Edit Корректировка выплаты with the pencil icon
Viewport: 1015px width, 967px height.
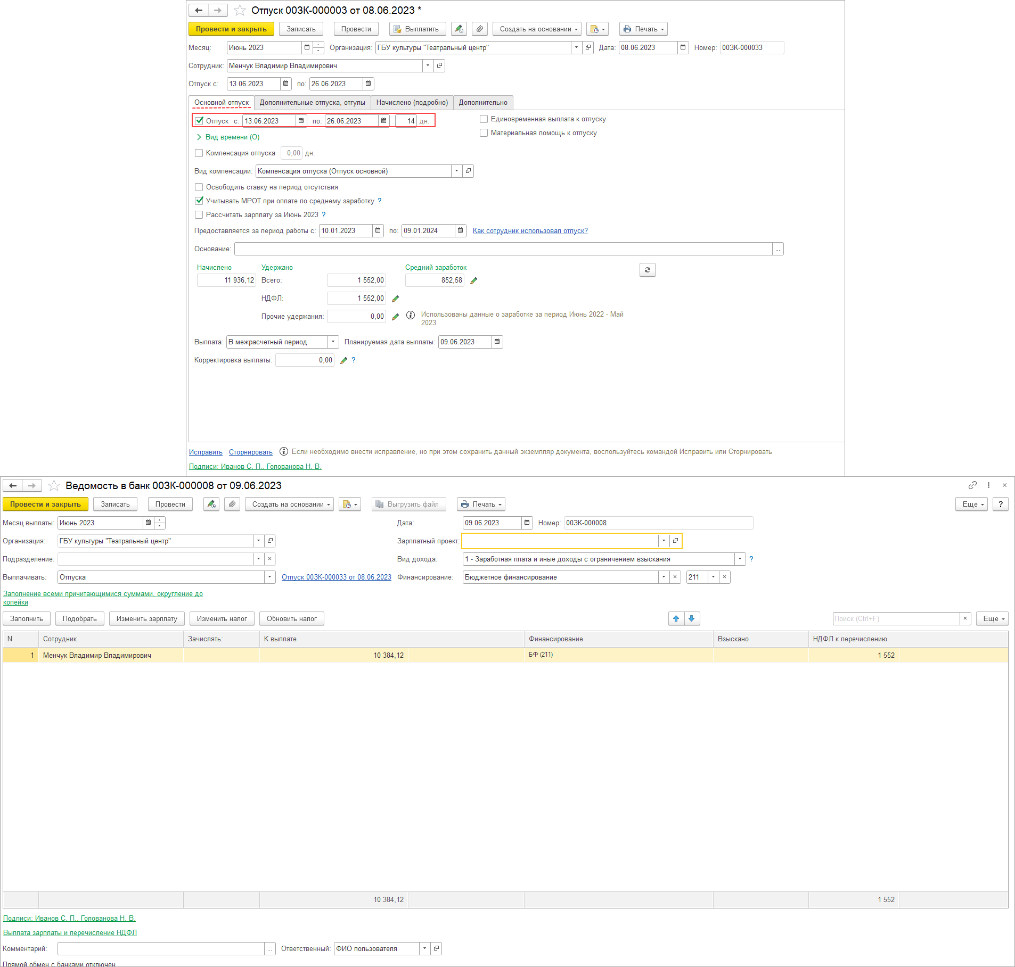pos(344,360)
